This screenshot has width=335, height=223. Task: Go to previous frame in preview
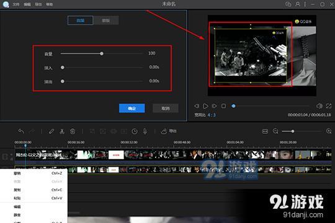197,106
